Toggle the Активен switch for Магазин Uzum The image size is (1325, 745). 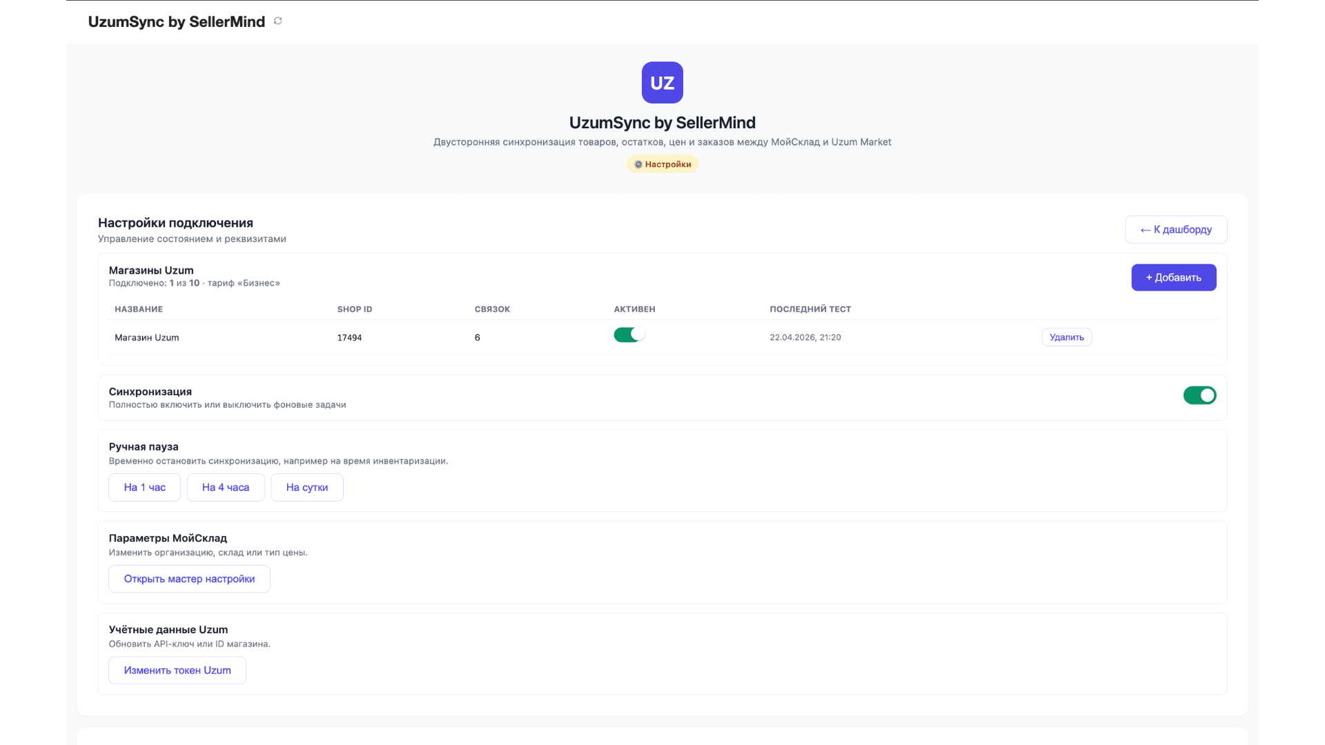point(629,335)
